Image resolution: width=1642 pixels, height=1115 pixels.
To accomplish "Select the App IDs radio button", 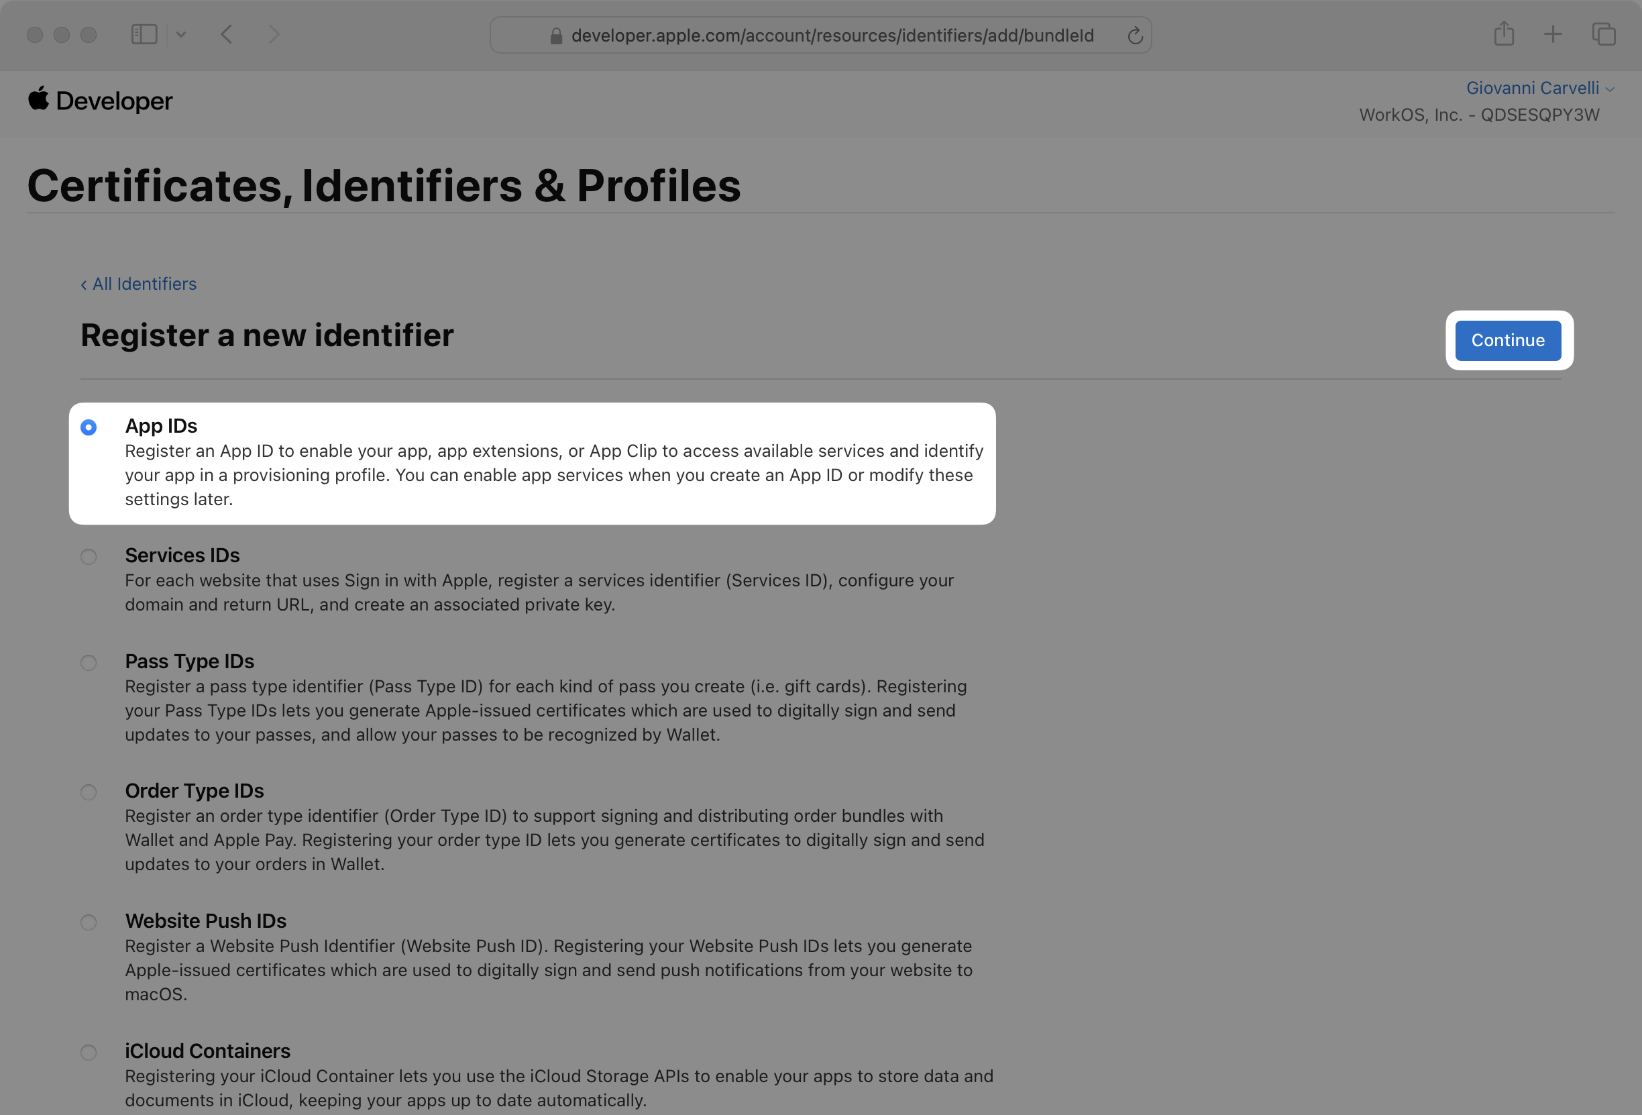I will point(89,427).
